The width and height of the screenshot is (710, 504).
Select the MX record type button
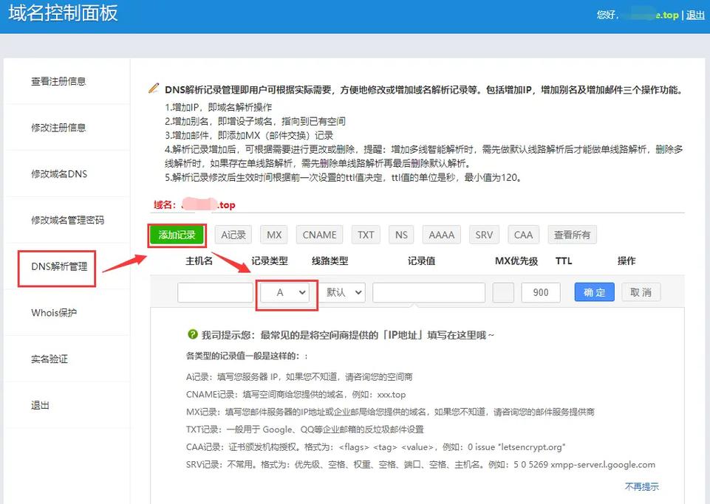coord(273,234)
